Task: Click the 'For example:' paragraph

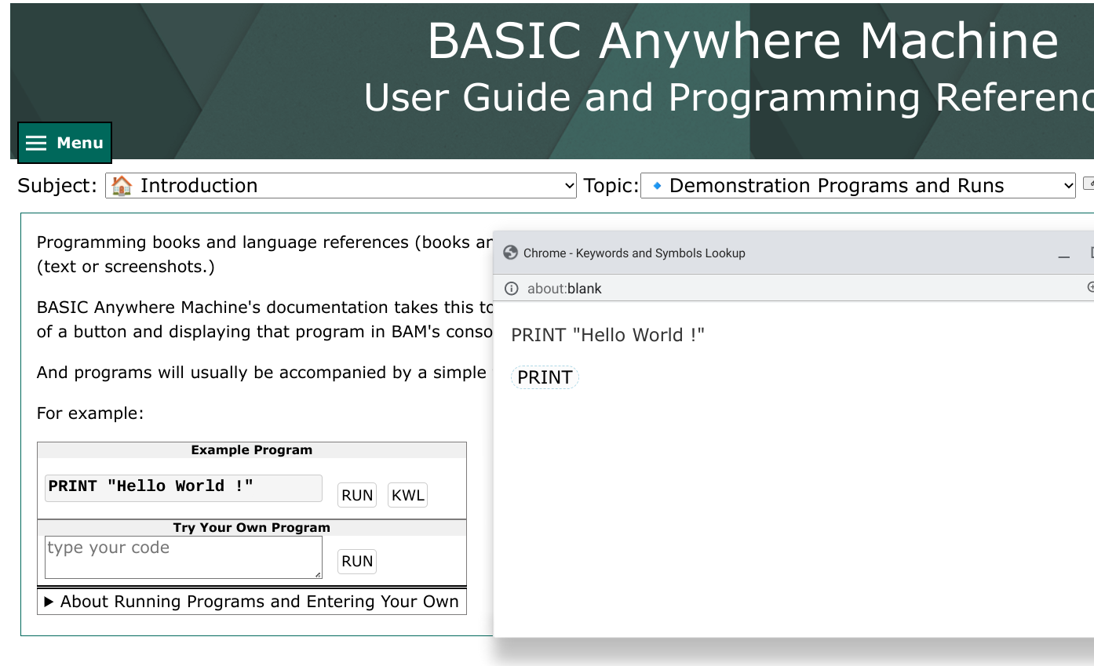Action: [90, 413]
